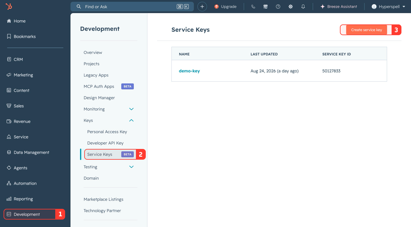Click the Bookmarks ribbon icon
The height and width of the screenshot is (227, 411).
point(9,37)
